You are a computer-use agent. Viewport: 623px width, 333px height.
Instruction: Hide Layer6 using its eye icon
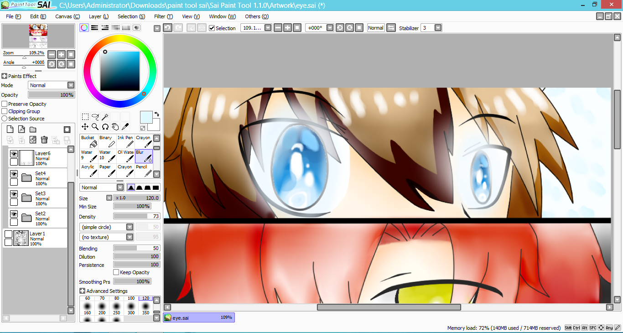(14, 154)
